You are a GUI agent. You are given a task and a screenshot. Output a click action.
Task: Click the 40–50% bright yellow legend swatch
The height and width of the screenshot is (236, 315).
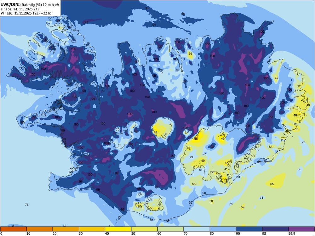118,229
